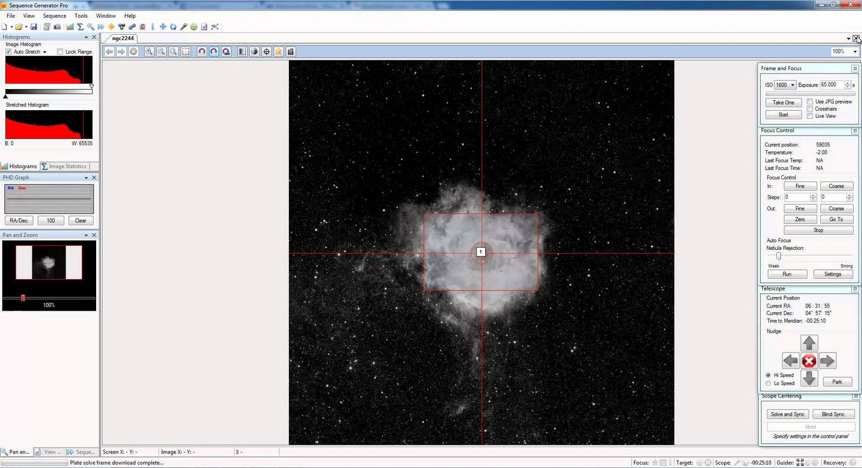Click the zoom out magnifier on image toolbar
Viewport: 862px width, 468px height.
[x=161, y=51]
